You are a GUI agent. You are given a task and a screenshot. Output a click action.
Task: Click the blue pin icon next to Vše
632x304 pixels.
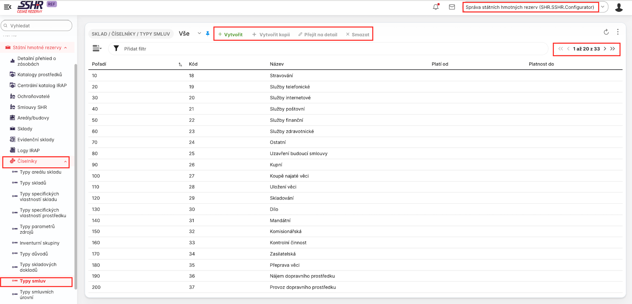point(207,33)
